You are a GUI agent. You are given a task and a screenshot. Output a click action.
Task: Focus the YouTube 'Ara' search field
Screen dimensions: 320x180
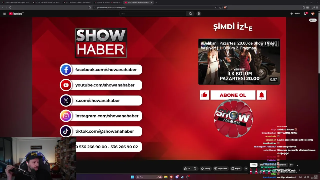(x=153, y=13)
